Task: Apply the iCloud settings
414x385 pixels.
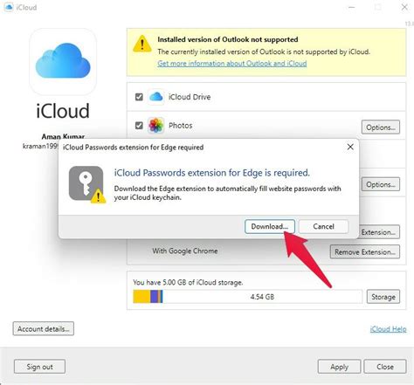Action: click(x=339, y=367)
